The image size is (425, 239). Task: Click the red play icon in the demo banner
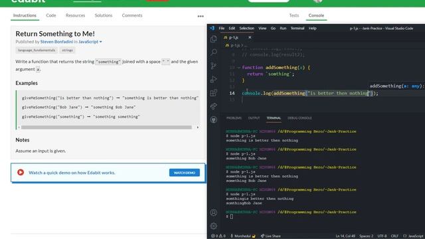click(21, 173)
